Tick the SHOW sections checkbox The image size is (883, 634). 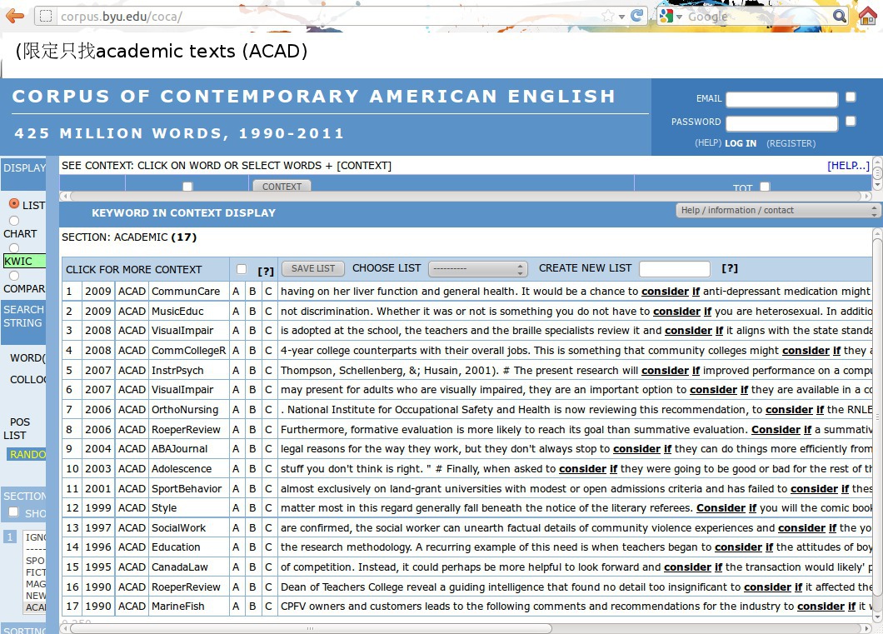13,512
